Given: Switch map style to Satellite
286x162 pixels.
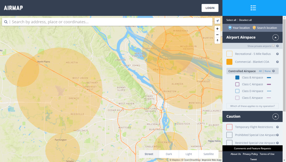Looking at the screenshot, I should click(208, 154).
